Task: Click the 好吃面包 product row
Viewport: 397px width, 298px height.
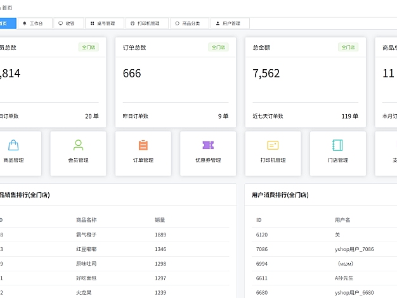Action: (114, 278)
